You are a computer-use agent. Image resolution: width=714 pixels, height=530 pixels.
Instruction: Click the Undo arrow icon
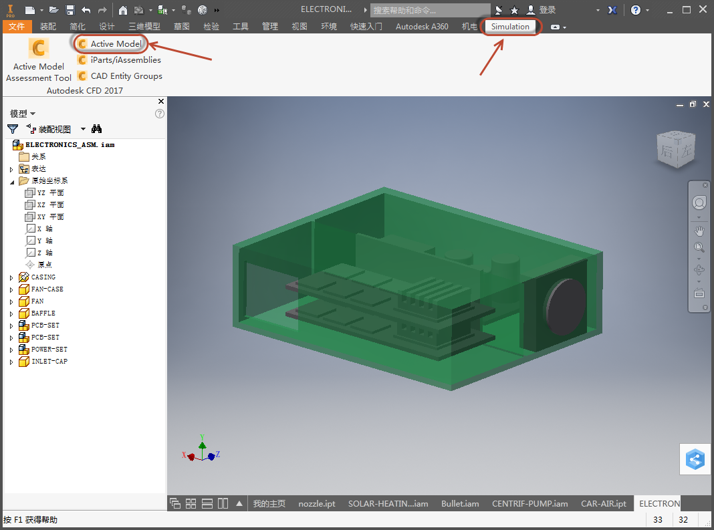tap(86, 10)
